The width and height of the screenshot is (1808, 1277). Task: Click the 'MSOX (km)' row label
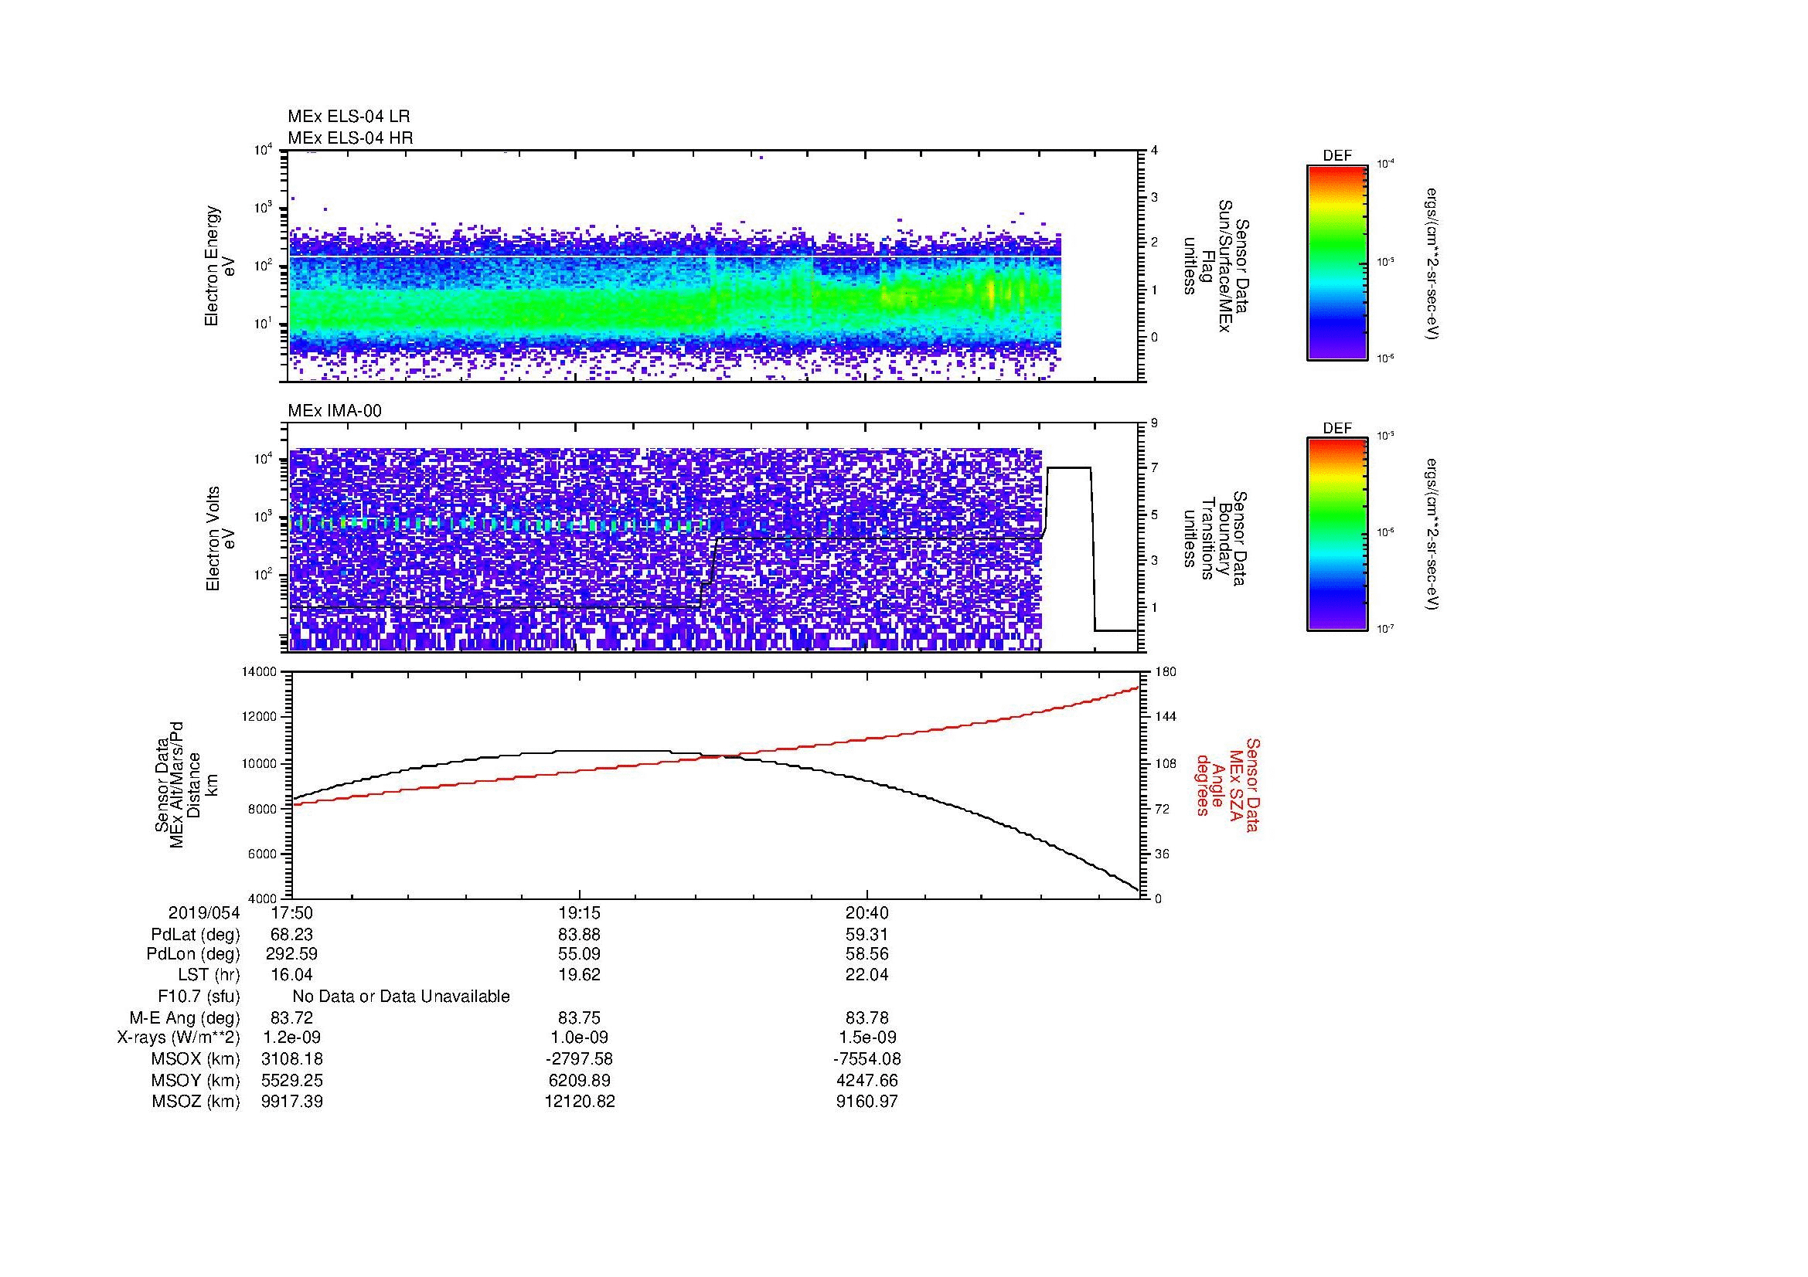196,1059
